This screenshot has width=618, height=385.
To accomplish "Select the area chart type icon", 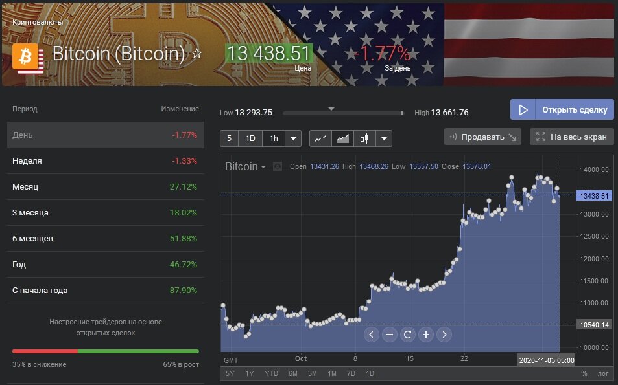I will click(342, 138).
